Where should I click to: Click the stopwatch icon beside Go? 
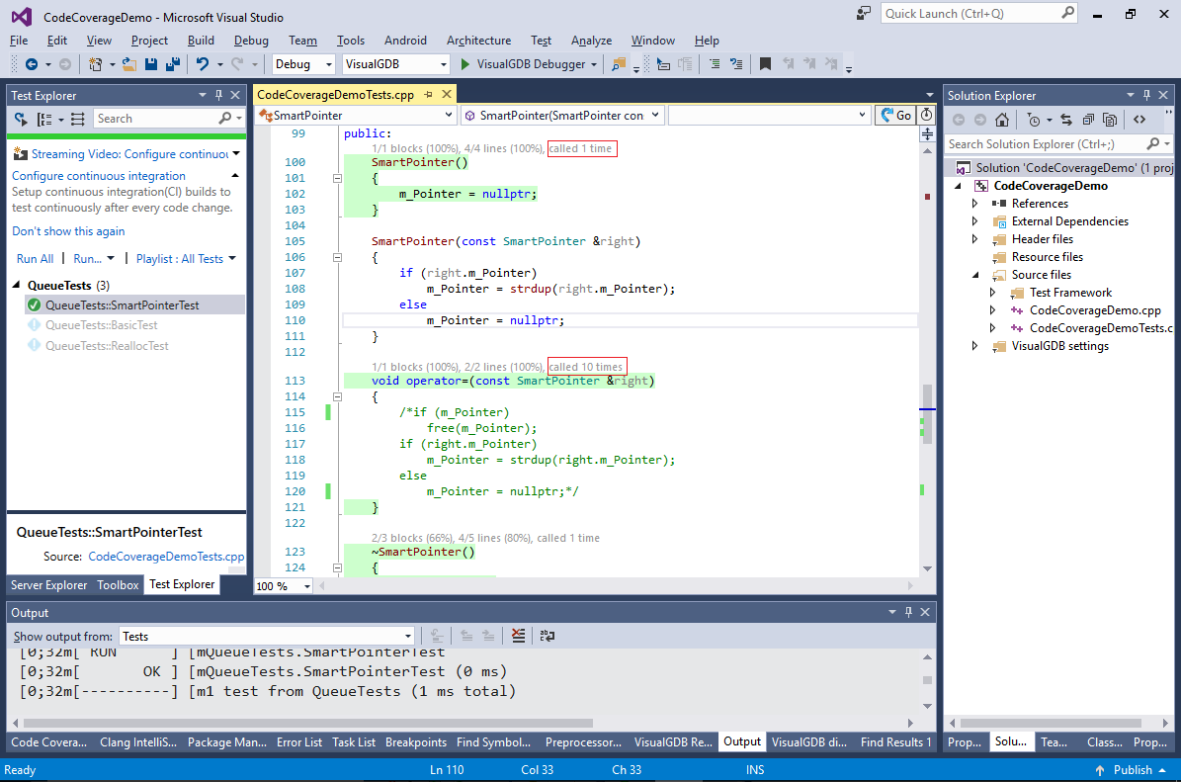coord(926,116)
